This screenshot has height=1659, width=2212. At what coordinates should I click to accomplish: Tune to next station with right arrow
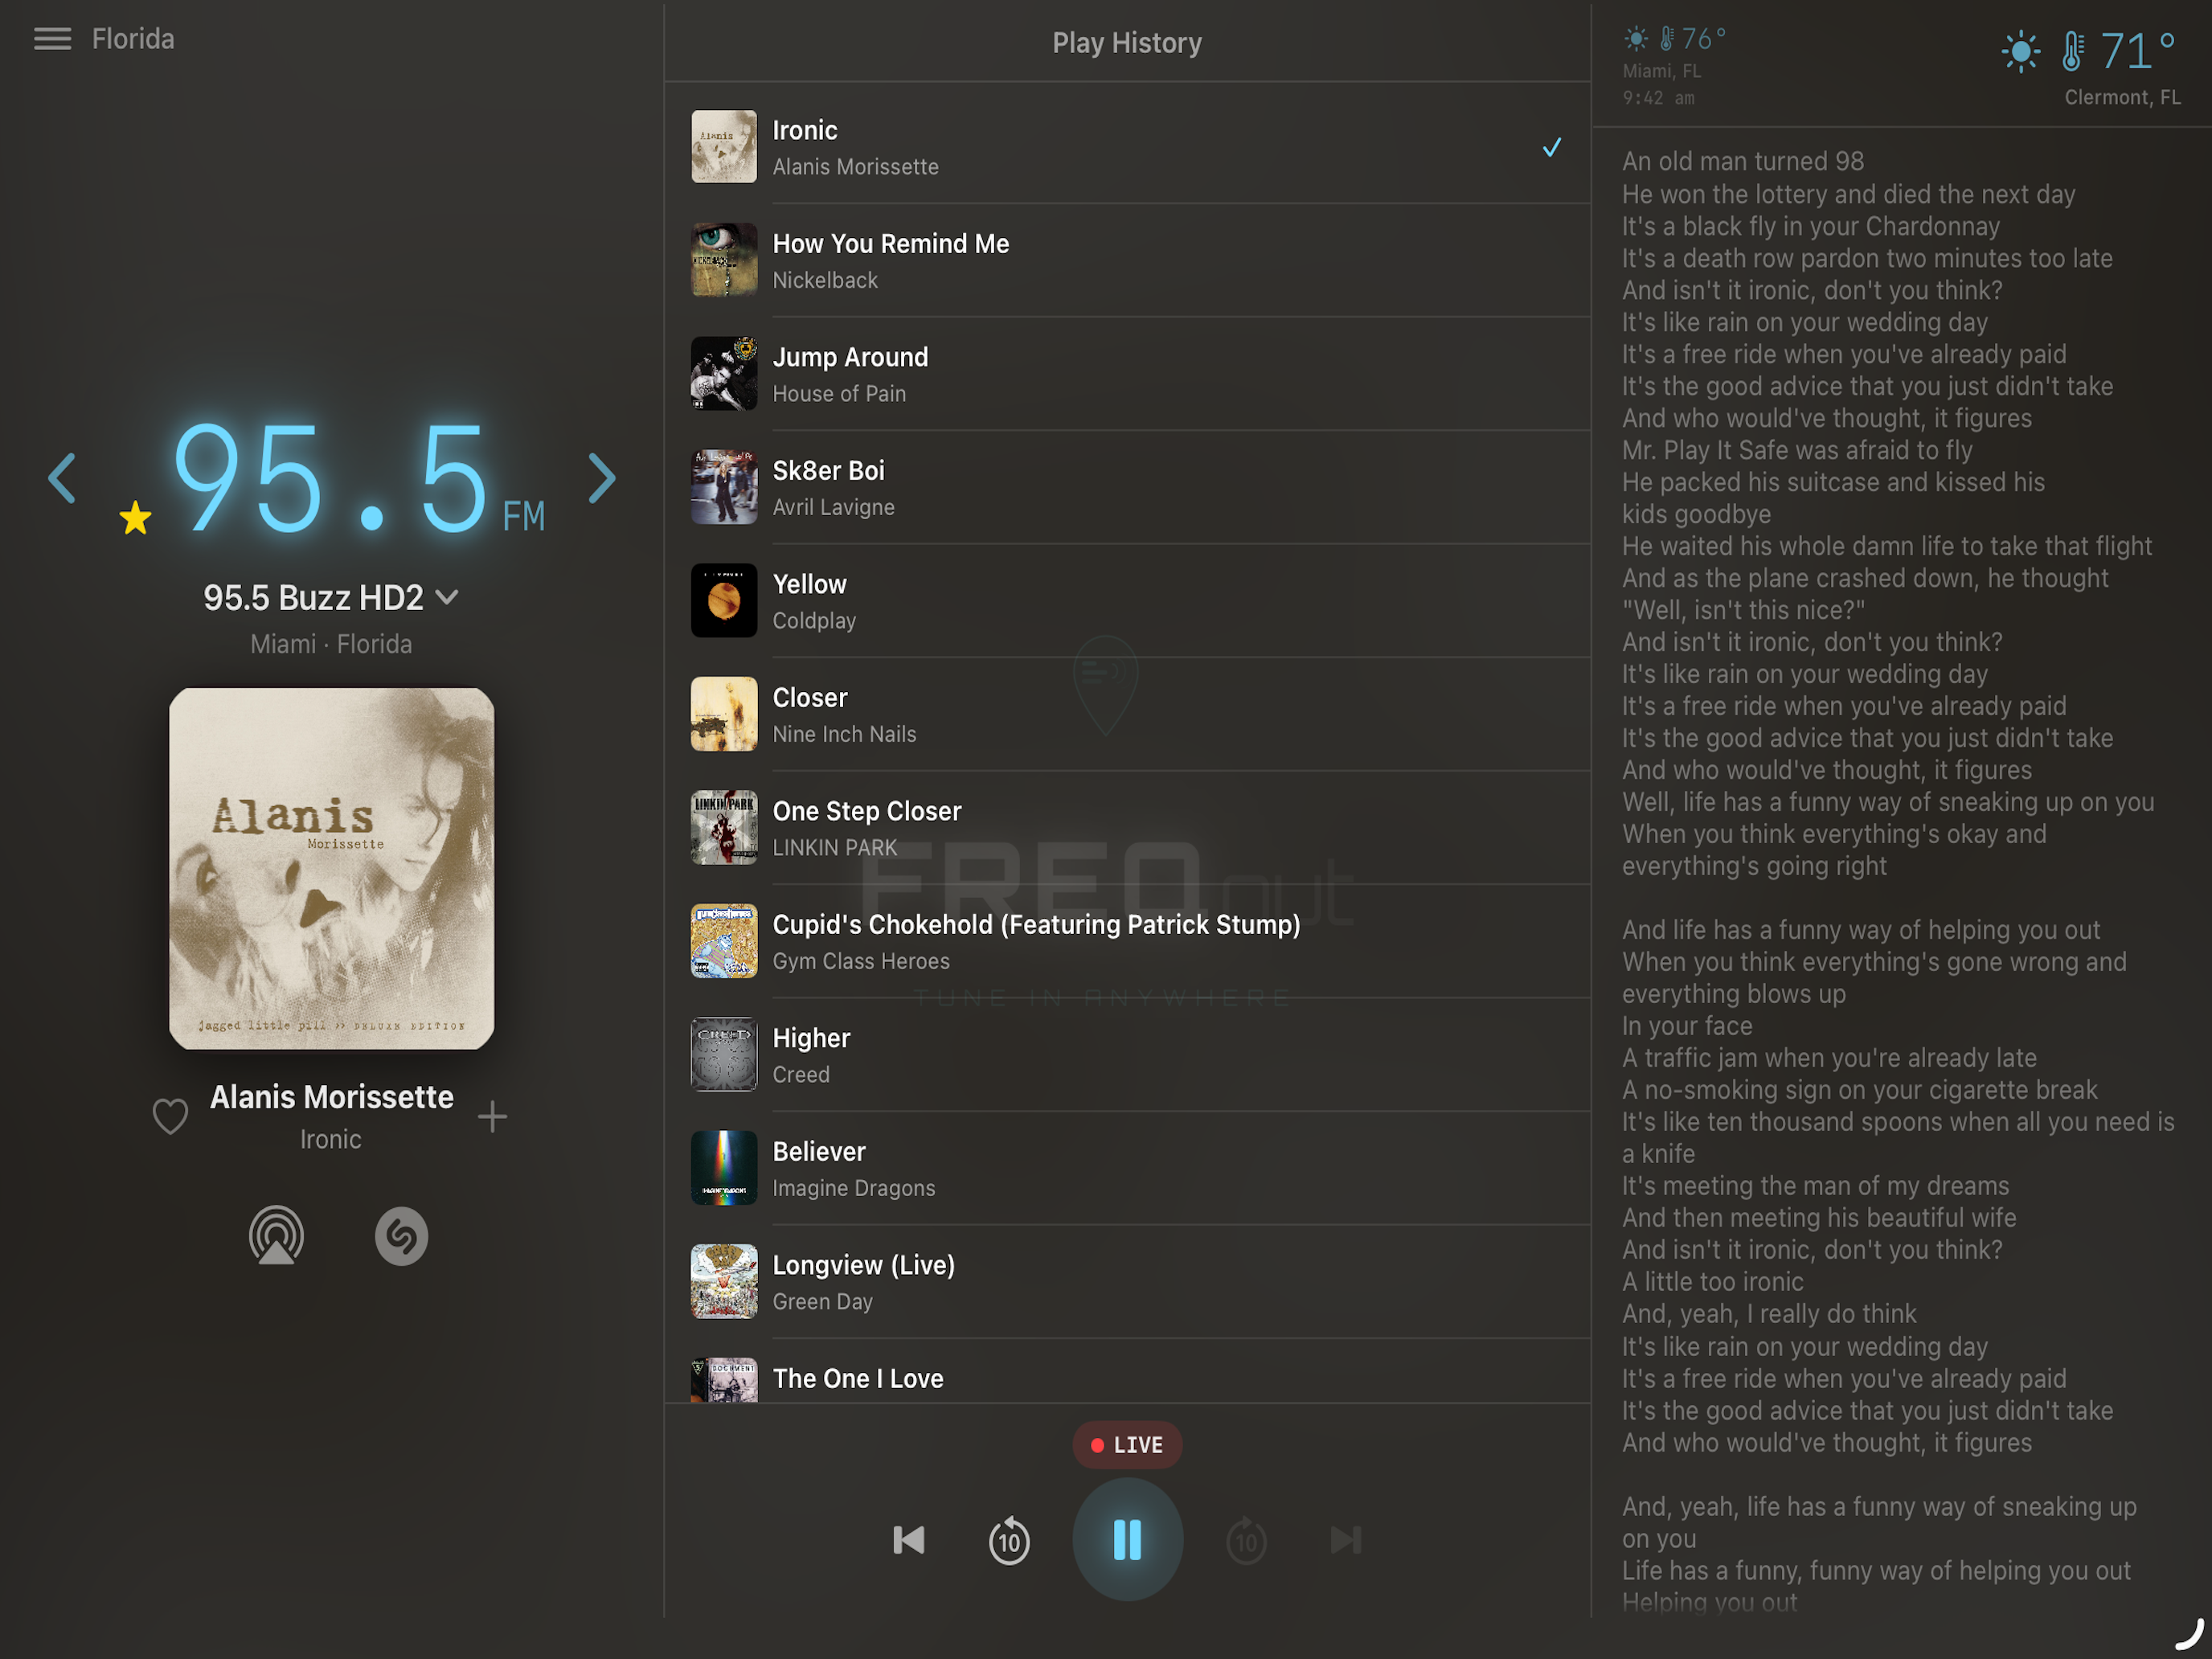tap(601, 478)
